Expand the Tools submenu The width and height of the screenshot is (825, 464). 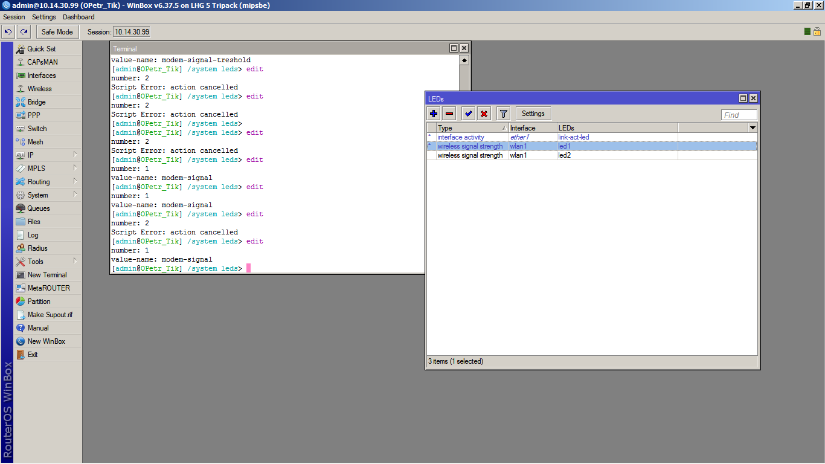click(75, 262)
